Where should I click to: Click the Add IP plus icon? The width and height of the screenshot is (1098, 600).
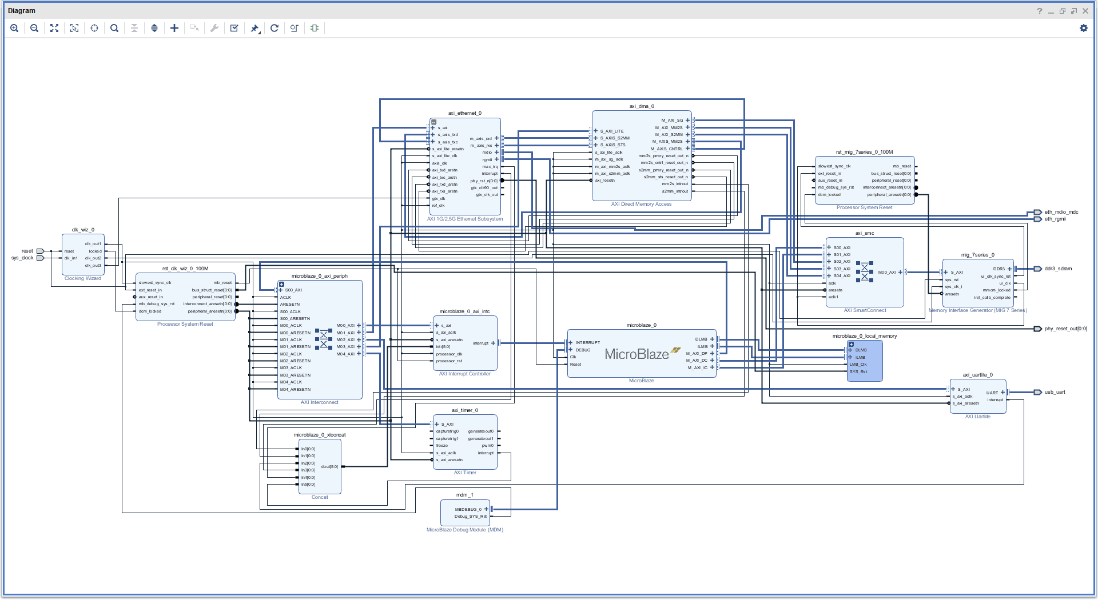174,28
